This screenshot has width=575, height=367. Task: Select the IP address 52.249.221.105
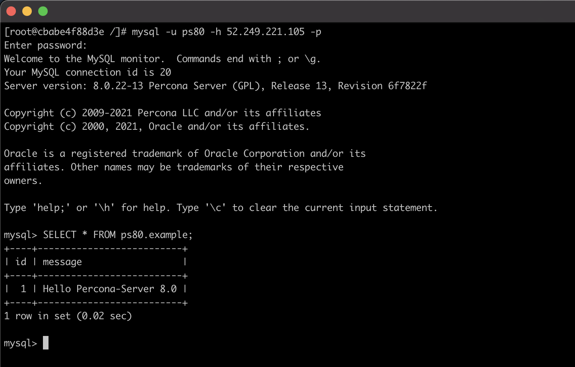pyautogui.click(x=266, y=31)
